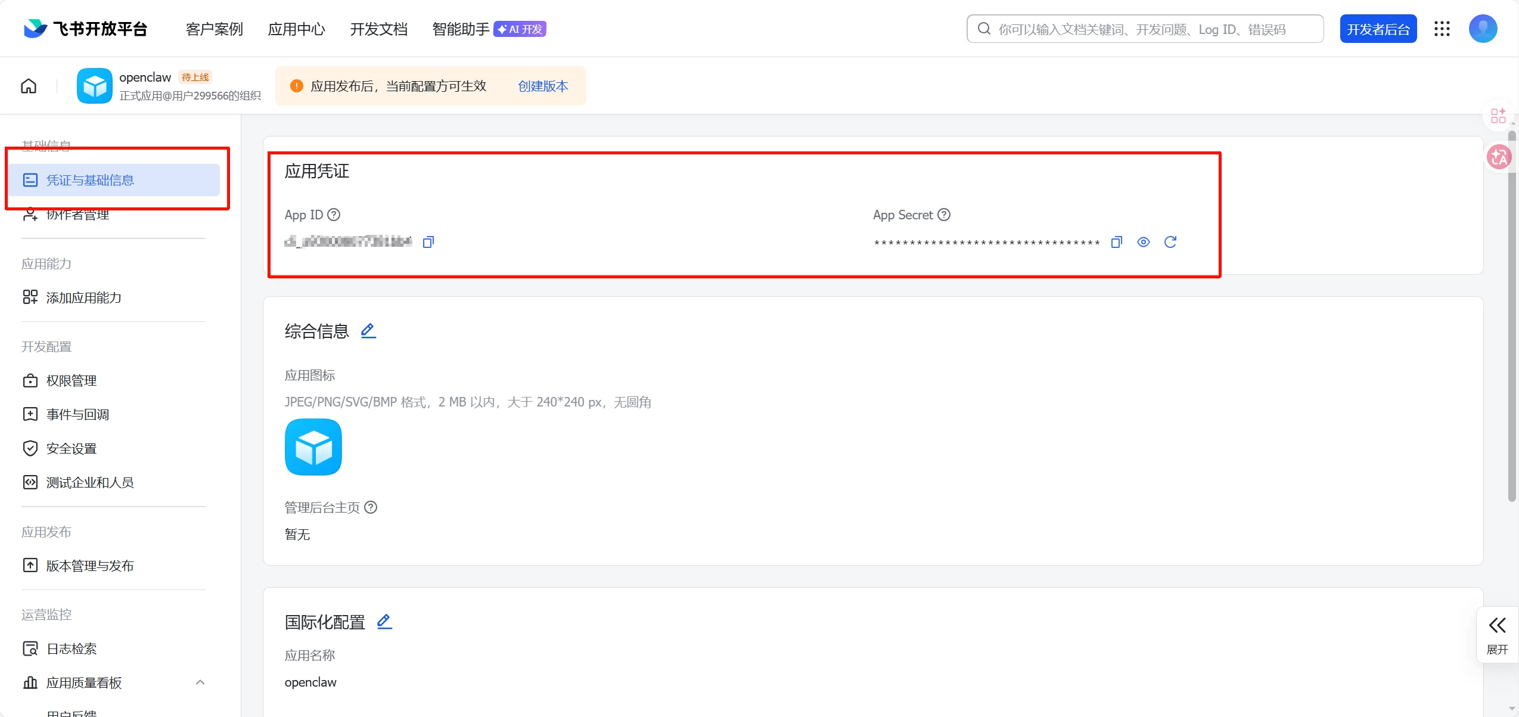Edit the 国际化配置 section
The height and width of the screenshot is (717, 1519).
click(384, 622)
